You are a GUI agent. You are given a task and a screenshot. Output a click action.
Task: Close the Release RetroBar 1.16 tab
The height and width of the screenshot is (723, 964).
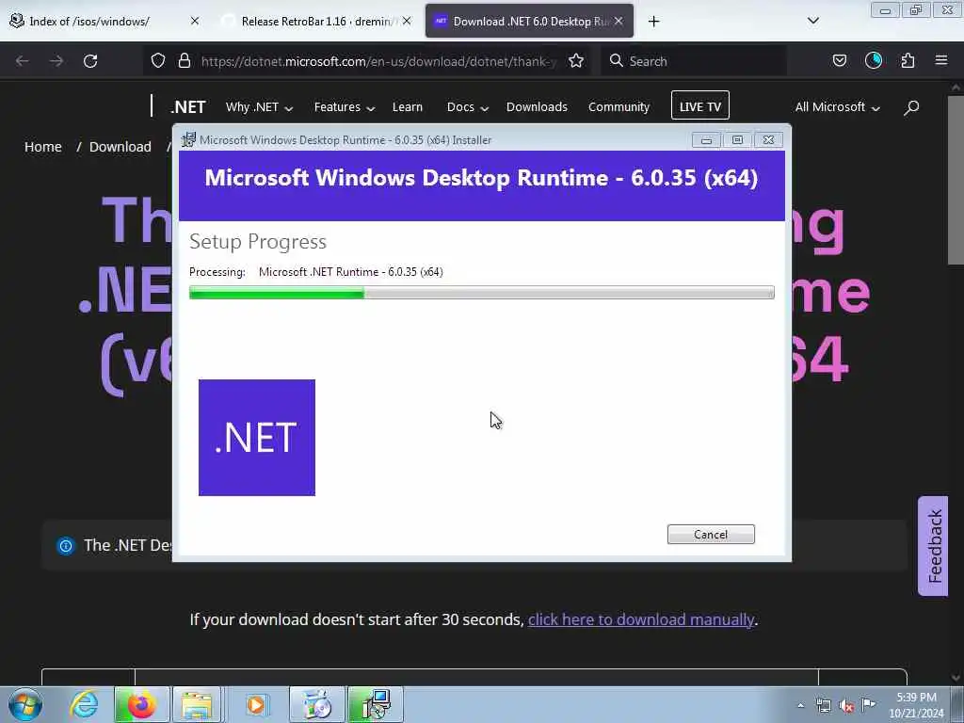click(407, 21)
